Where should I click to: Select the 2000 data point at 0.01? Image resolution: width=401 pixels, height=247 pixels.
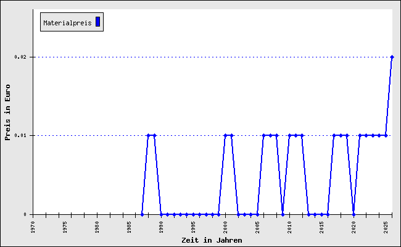pos(225,135)
